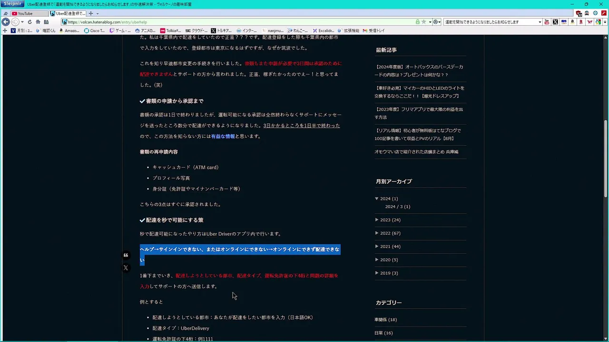Image resolution: width=609 pixels, height=342 pixels.
Task: Expand the search engine overflow arrow
Action: coord(605,22)
